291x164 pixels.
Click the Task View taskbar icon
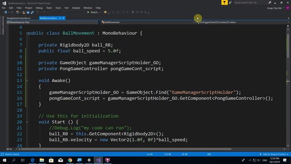click(23, 160)
